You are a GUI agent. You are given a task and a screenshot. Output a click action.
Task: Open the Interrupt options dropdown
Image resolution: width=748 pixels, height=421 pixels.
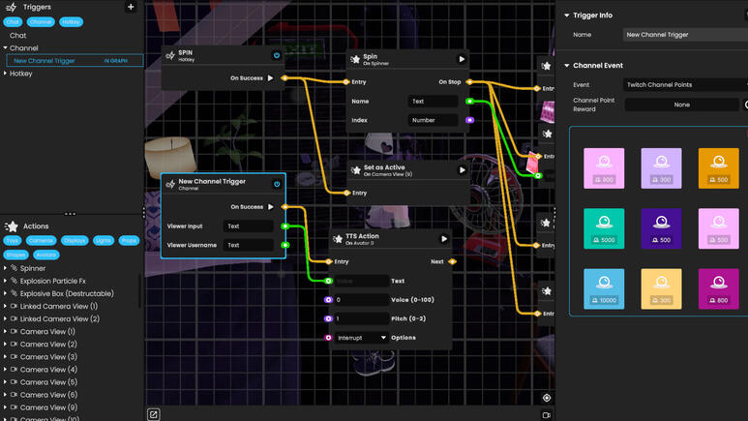361,338
